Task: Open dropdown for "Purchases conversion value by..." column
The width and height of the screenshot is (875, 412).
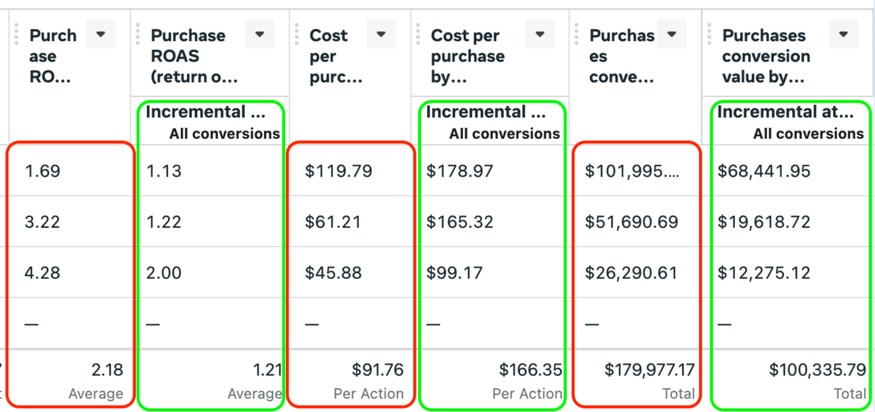Action: click(843, 35)
